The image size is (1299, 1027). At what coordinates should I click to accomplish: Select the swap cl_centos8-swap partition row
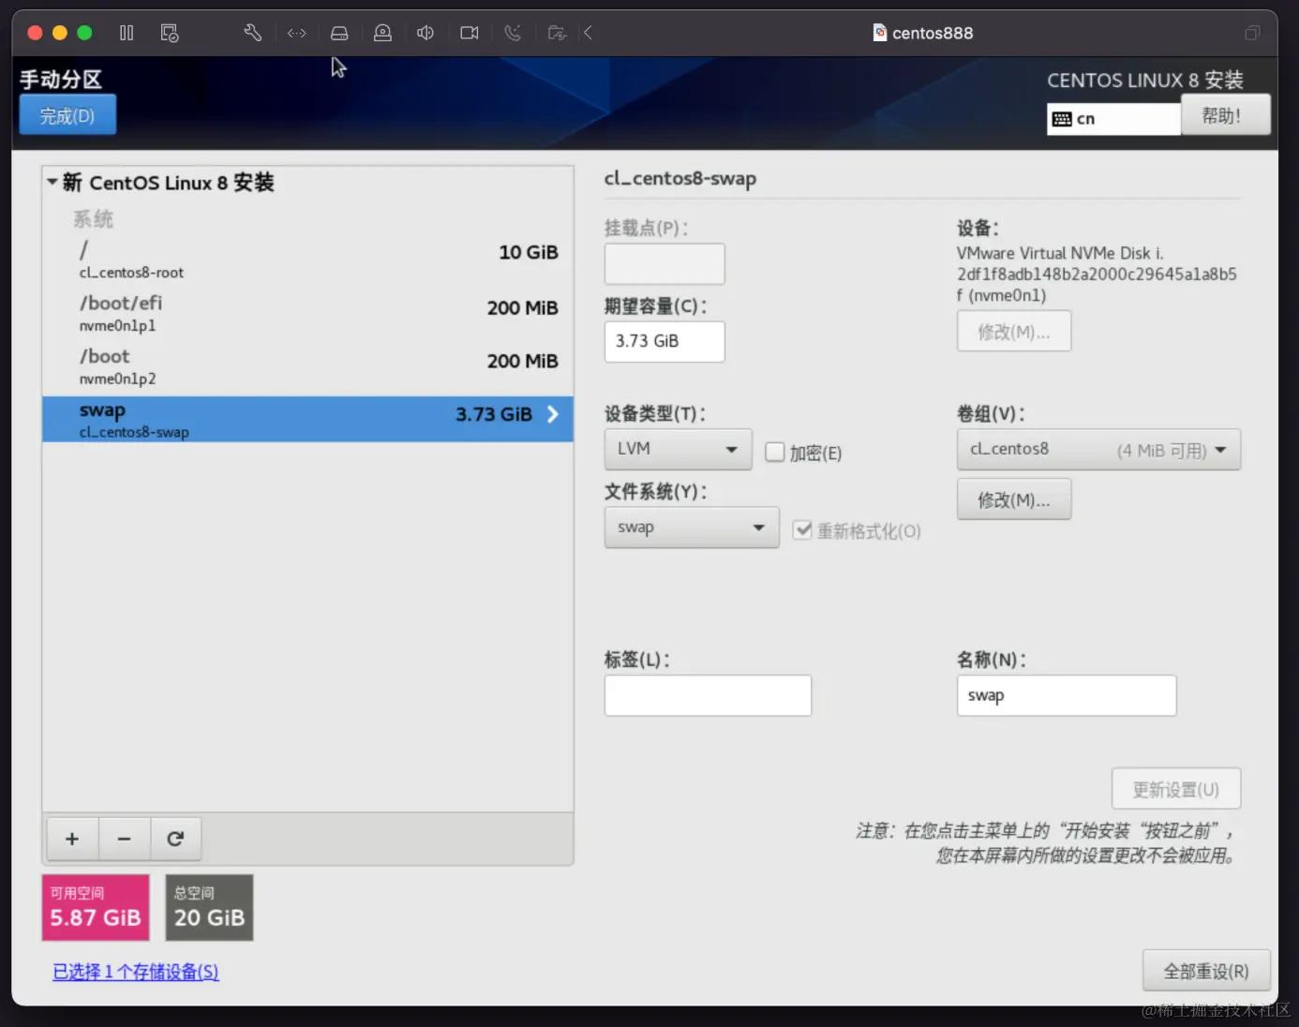coord(307,419)
